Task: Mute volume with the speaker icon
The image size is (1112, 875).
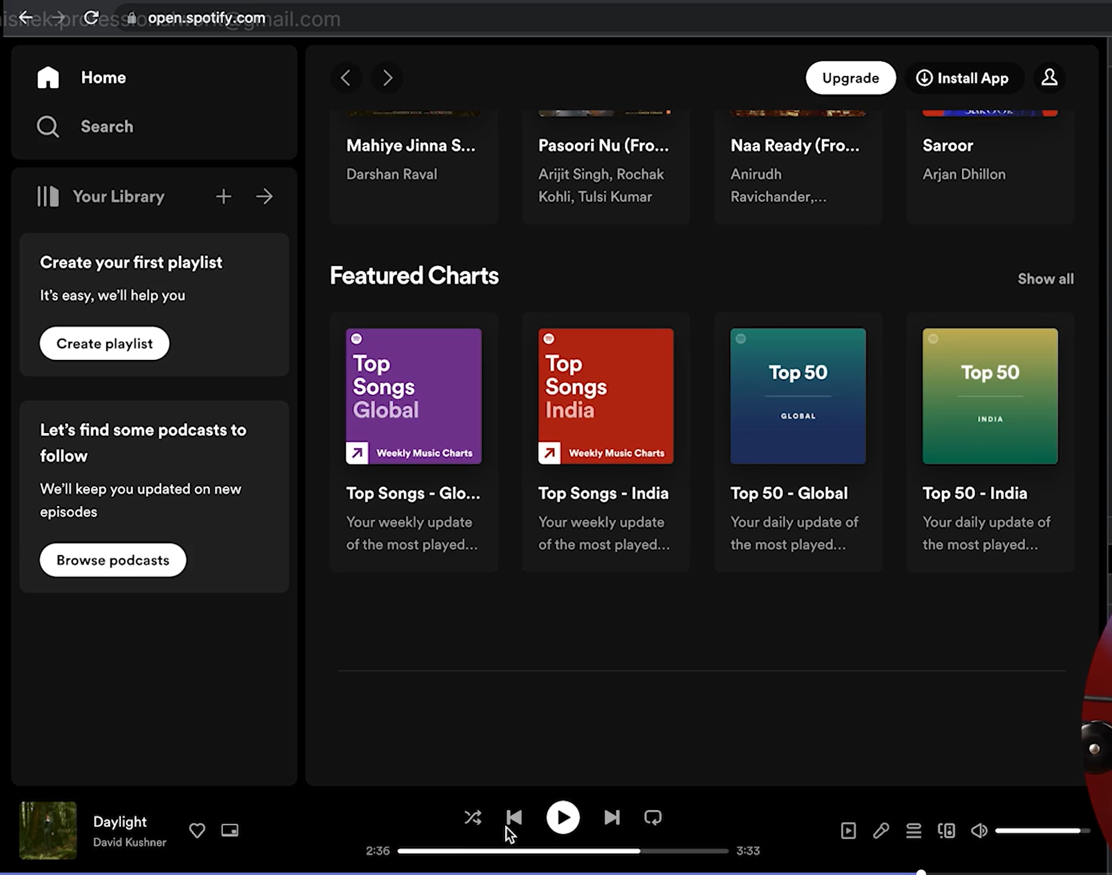Action: [x=979, y=831]
